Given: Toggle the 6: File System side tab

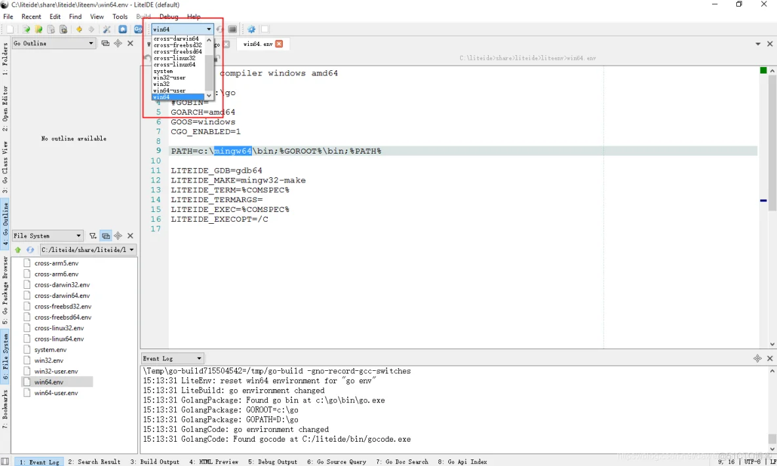Looking at the screenshot, I should tap(5, 356).
